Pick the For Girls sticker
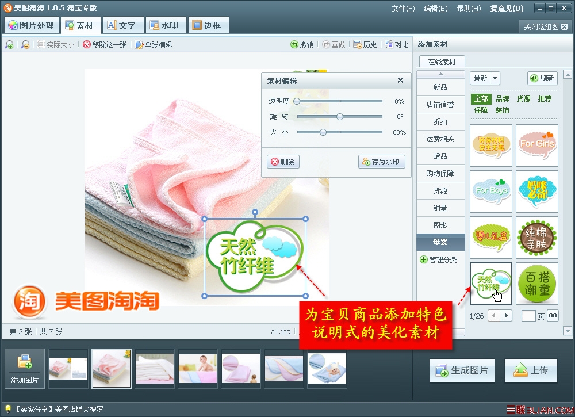 tap(537, 146)
